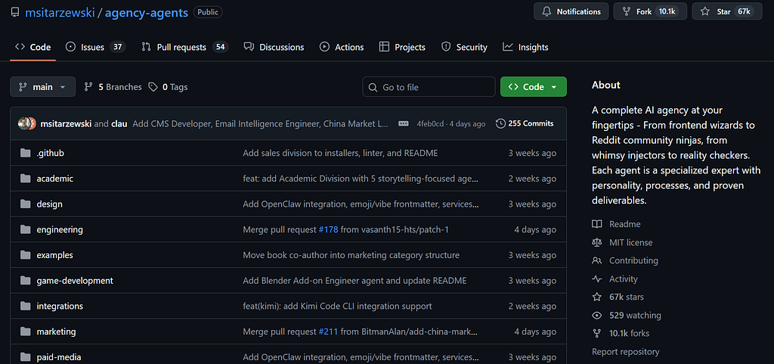Open the Projects tab

point(402,48)
